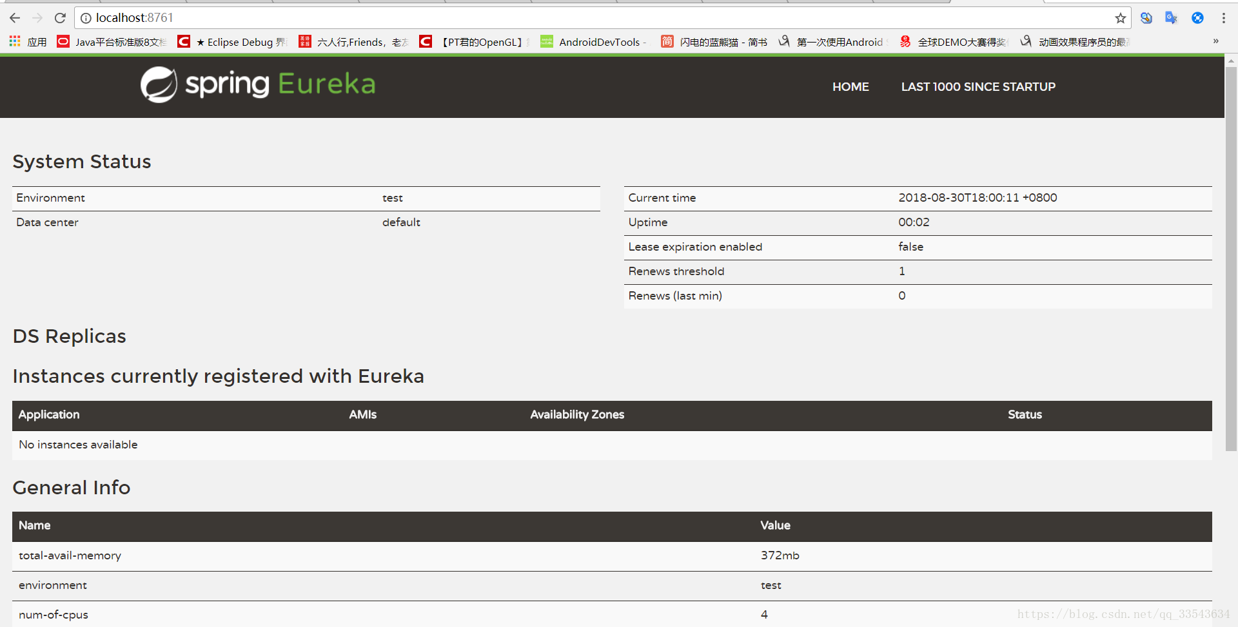
Task: Bookmark this page with the star icon
Action: pyautogui.click(x=1121, y=18)
